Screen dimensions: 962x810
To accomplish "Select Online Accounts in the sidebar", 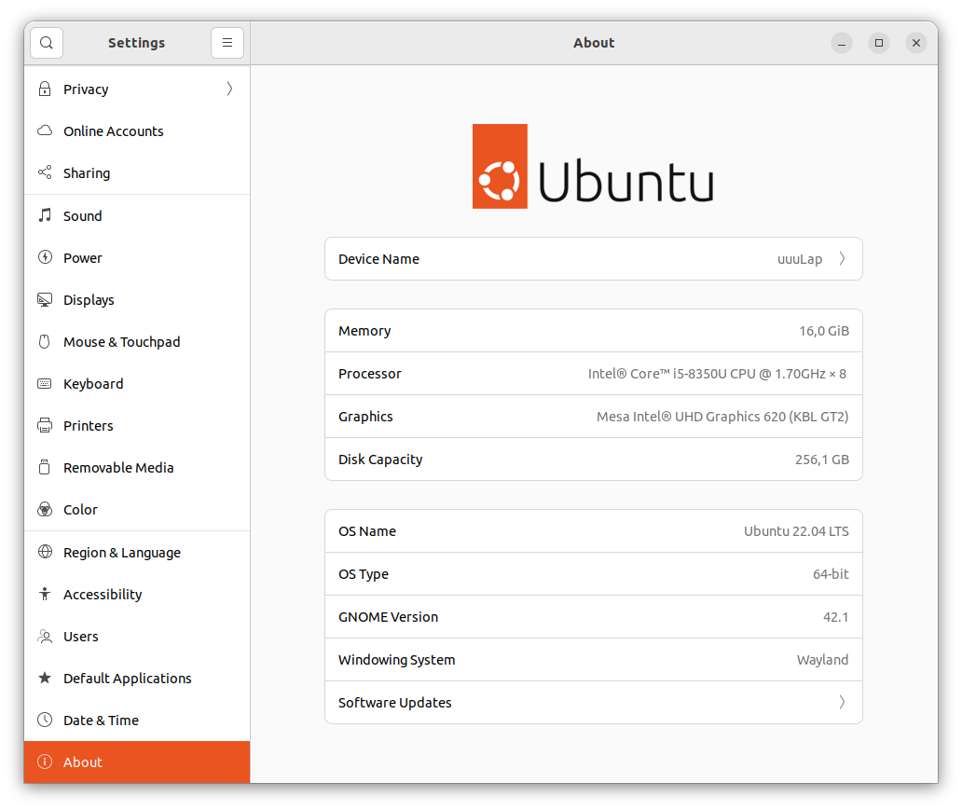I will click(x=113, y=130).
